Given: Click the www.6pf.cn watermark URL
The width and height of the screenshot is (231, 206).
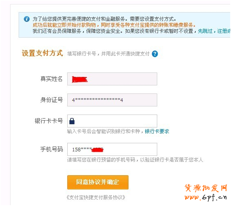Looking at the screenshot, I should (x=205, y=198).
